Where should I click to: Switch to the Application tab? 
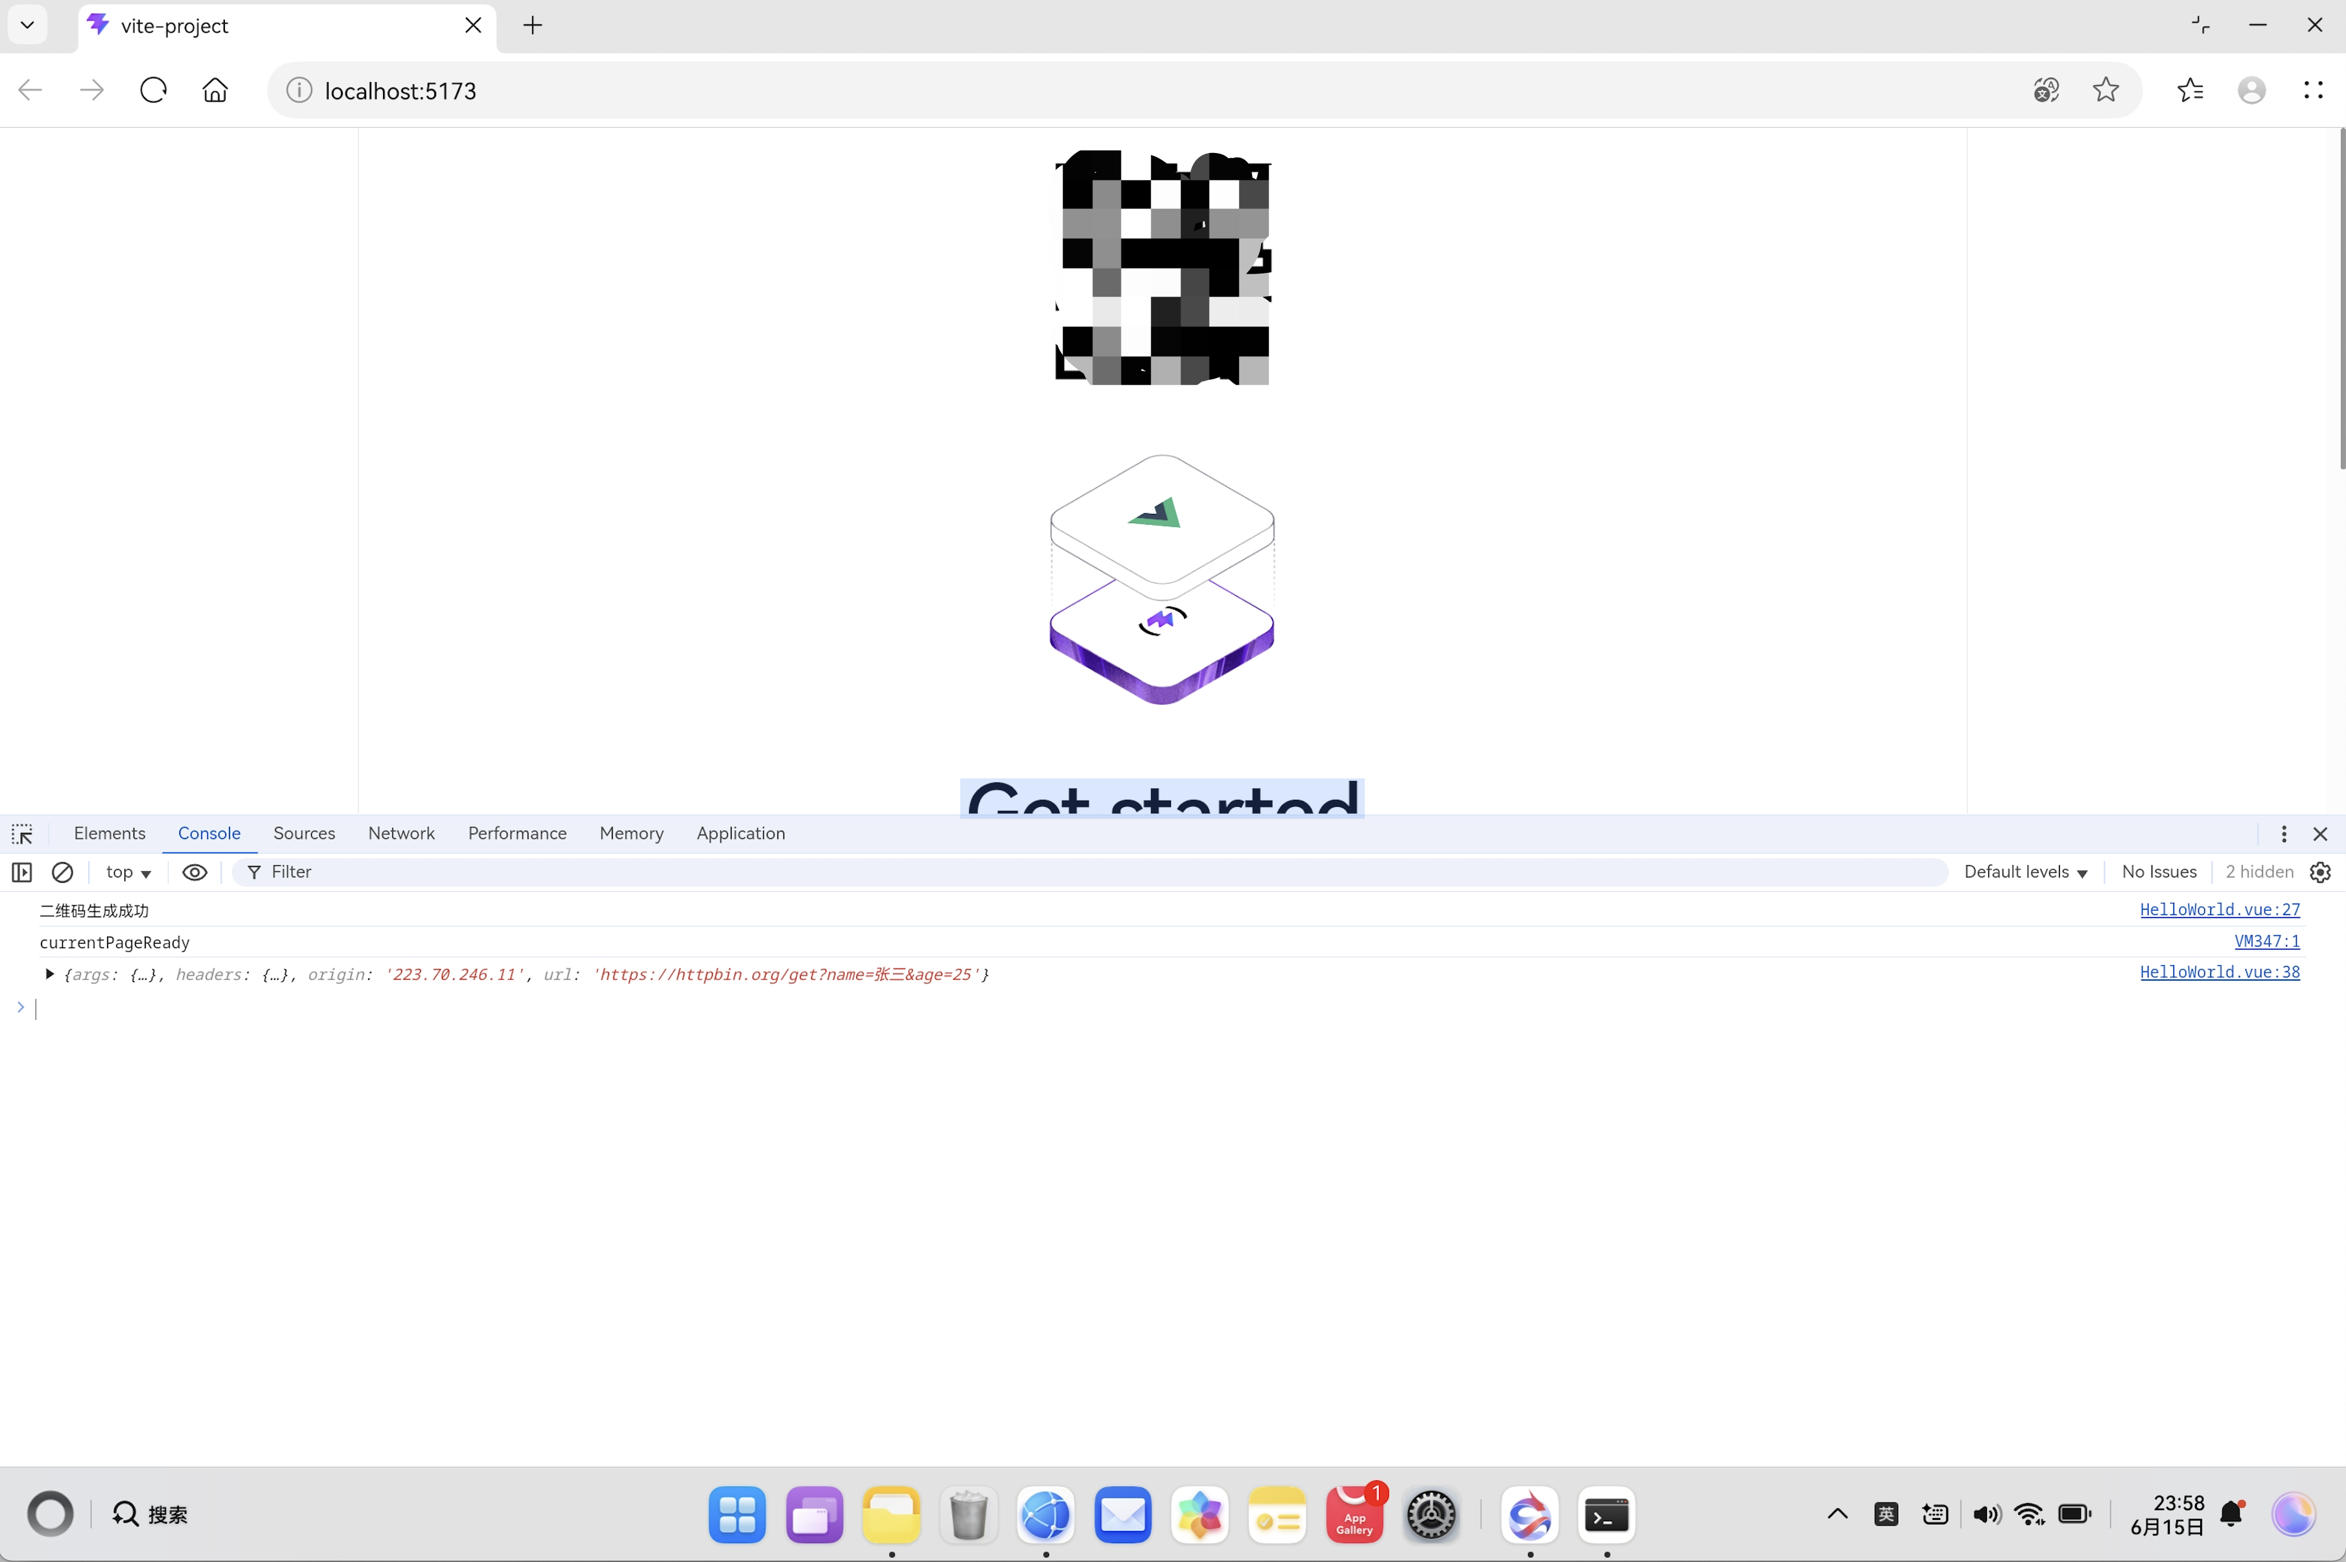(741, 833)
